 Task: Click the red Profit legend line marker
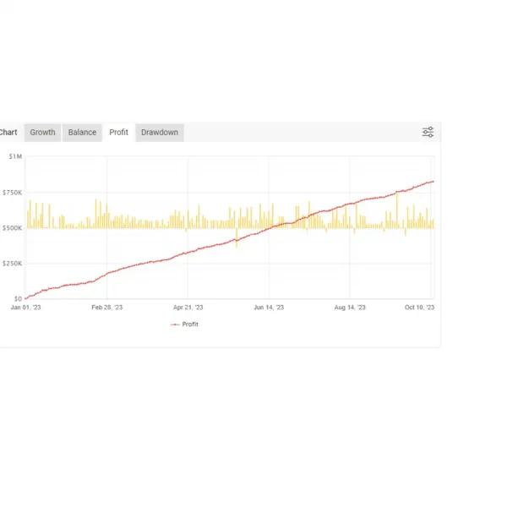tap(175, 324)
